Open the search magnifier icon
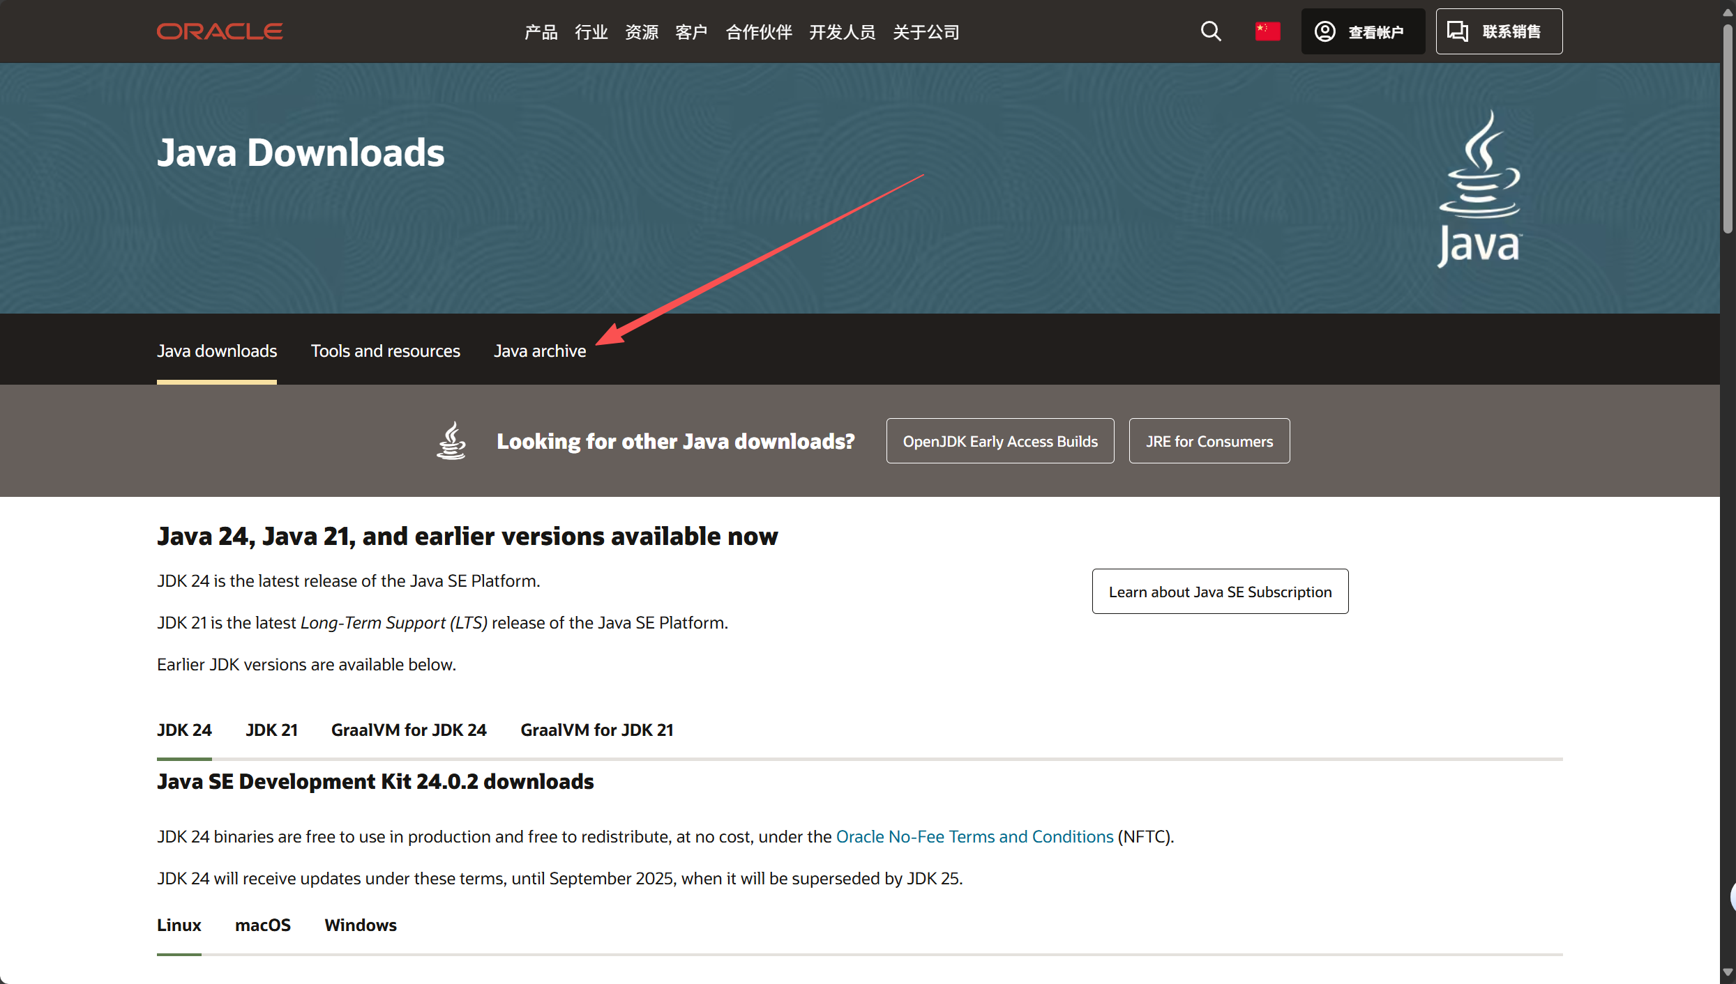This screenshot has height=984, width=1736. coord(1211,31)
